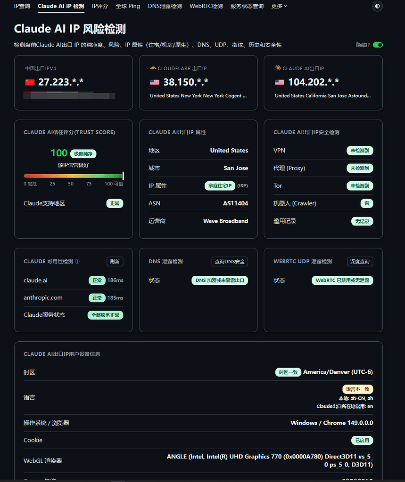Click the 已启用 badge in the Cookie row

tap(362, 441)
